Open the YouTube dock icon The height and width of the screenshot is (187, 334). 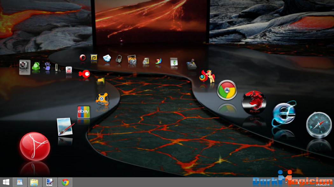(69, 70)
